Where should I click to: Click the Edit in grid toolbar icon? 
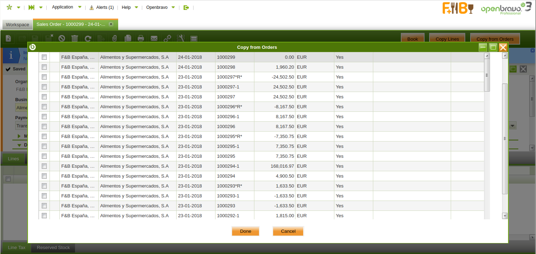point(22,38)
